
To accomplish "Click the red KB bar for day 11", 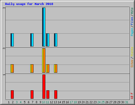I will point(48,94).
